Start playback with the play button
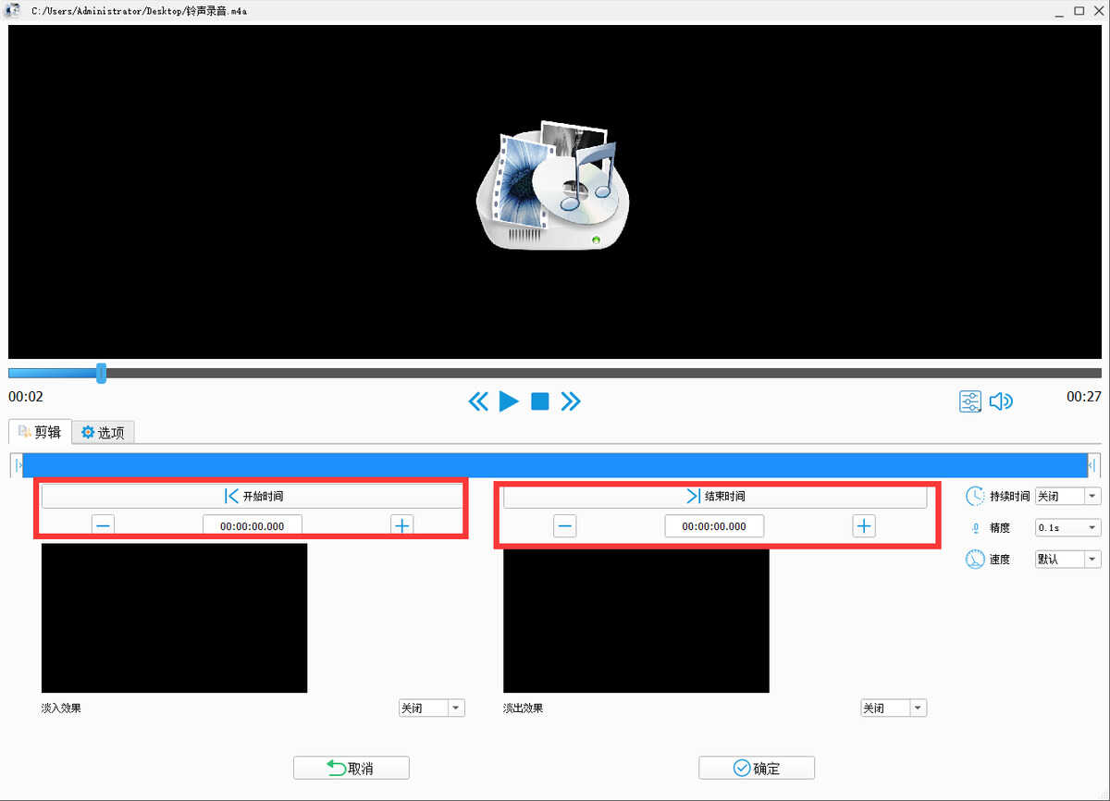Screen dimensions: 1110x801 point(509,401)
